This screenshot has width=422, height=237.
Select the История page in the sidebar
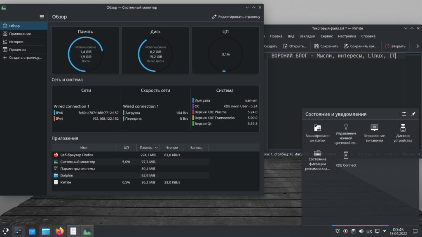[16, 42]
